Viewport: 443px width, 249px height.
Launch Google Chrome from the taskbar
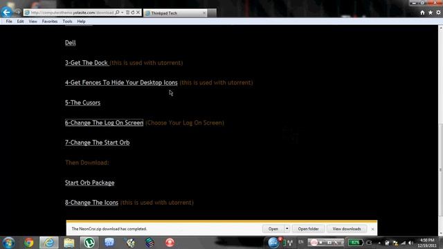point(28,243)
